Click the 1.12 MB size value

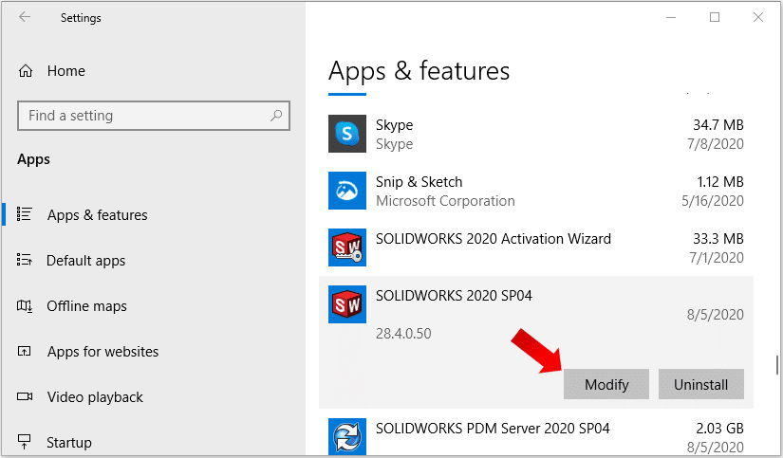pos(720,182)
